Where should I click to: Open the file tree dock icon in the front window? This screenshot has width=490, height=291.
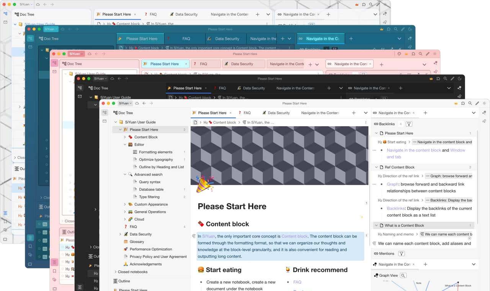(105, 112)
